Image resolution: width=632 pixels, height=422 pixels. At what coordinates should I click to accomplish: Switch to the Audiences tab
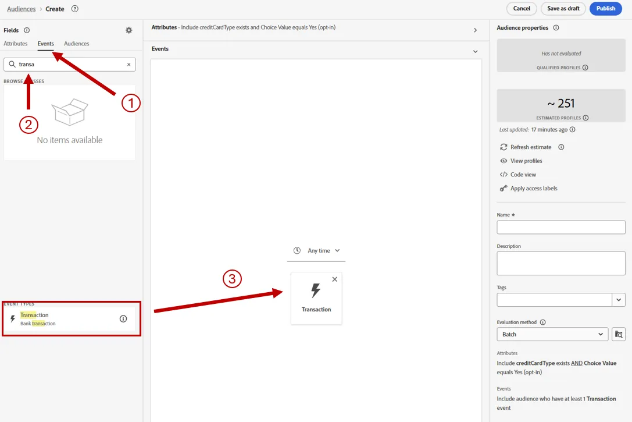(77, 44)
